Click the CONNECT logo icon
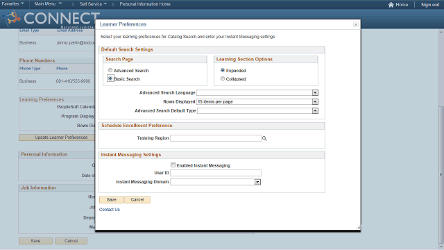The image size is (444, 250). click(x=11, y=18)
